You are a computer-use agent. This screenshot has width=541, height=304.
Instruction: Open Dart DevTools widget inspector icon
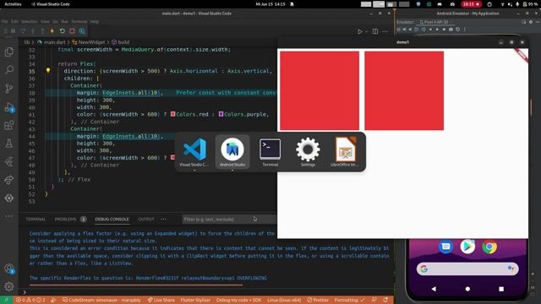point(82,31)
